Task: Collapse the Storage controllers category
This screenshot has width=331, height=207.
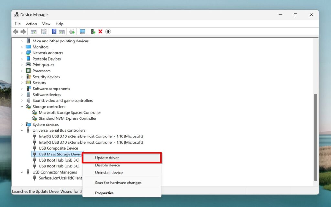Action: pos(22,107)
